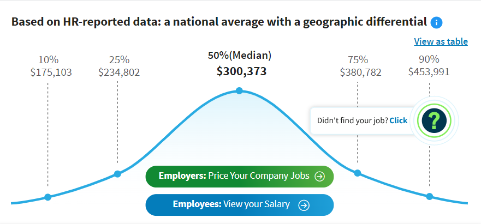
Task: Select the 90% percentile point on curve
Action: click(430, 196)
